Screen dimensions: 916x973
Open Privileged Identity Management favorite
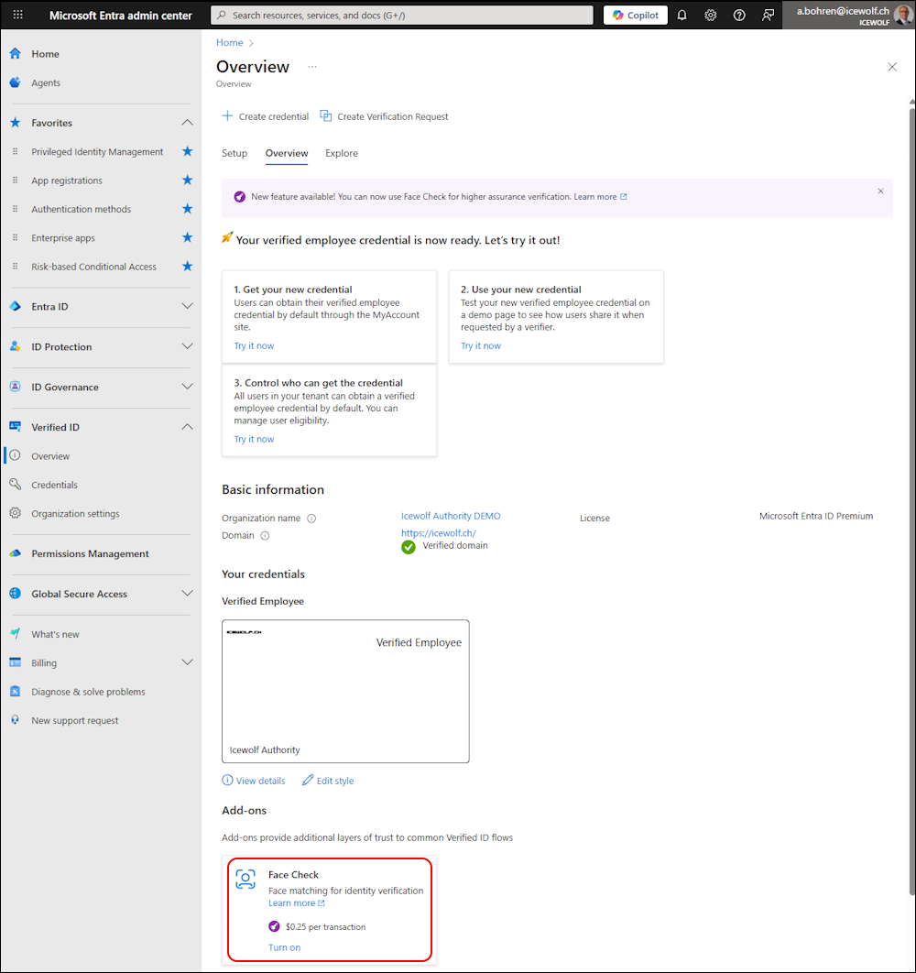(97, 151)
